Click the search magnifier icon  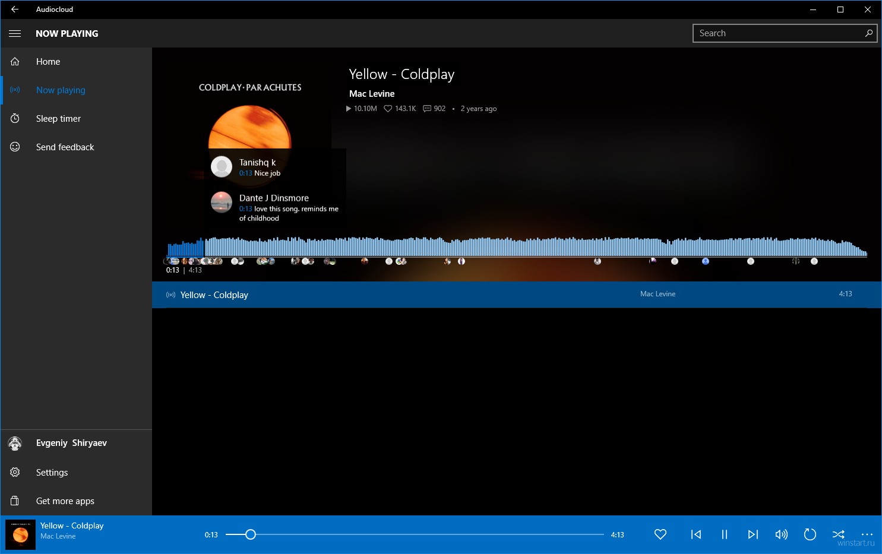click(x=869, y=33)
